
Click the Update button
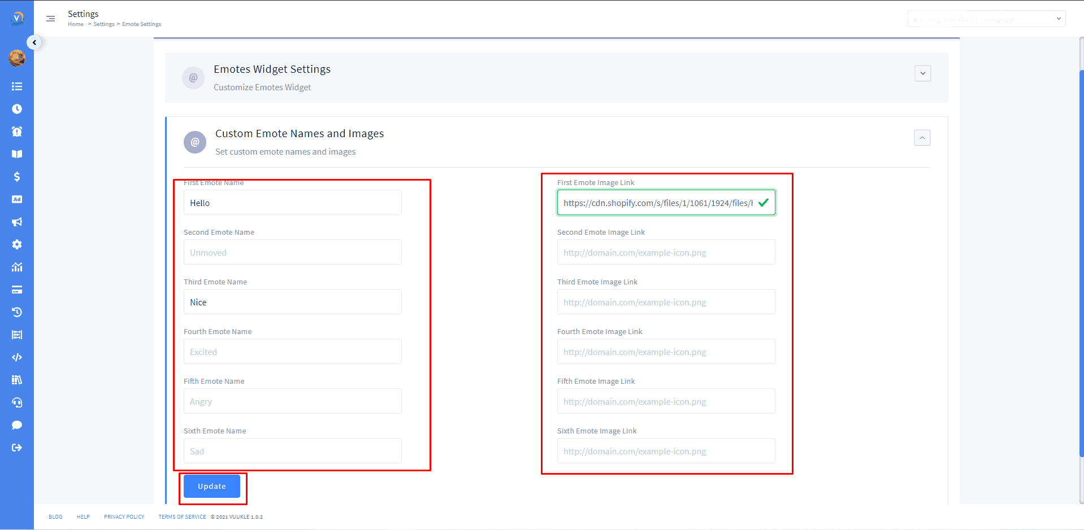pos(212,486)
